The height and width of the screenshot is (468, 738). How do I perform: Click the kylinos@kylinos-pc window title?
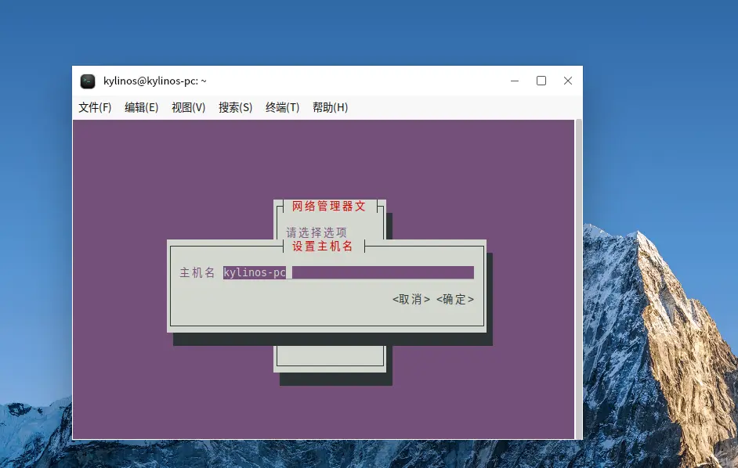pyautogui.click(x=155, y=81)
